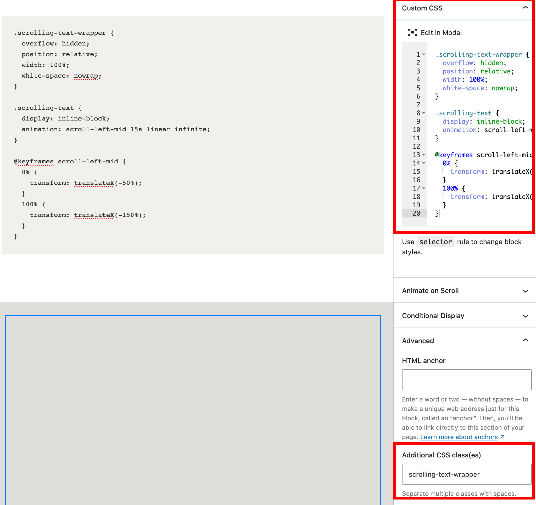Focus the HTML anchor input field

pos(466,380)
